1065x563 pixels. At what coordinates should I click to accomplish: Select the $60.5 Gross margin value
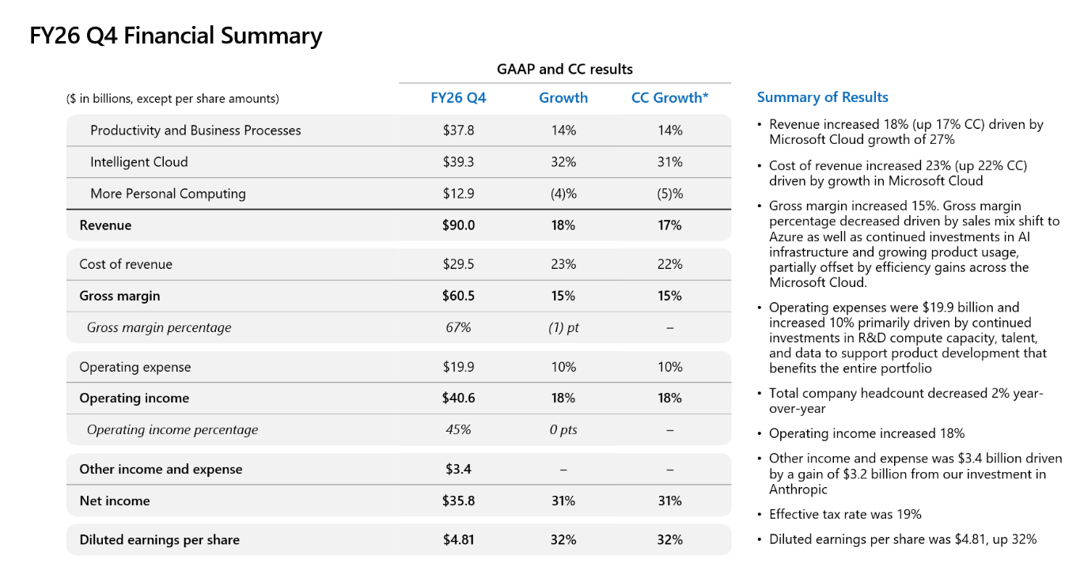tap(459, 296)
